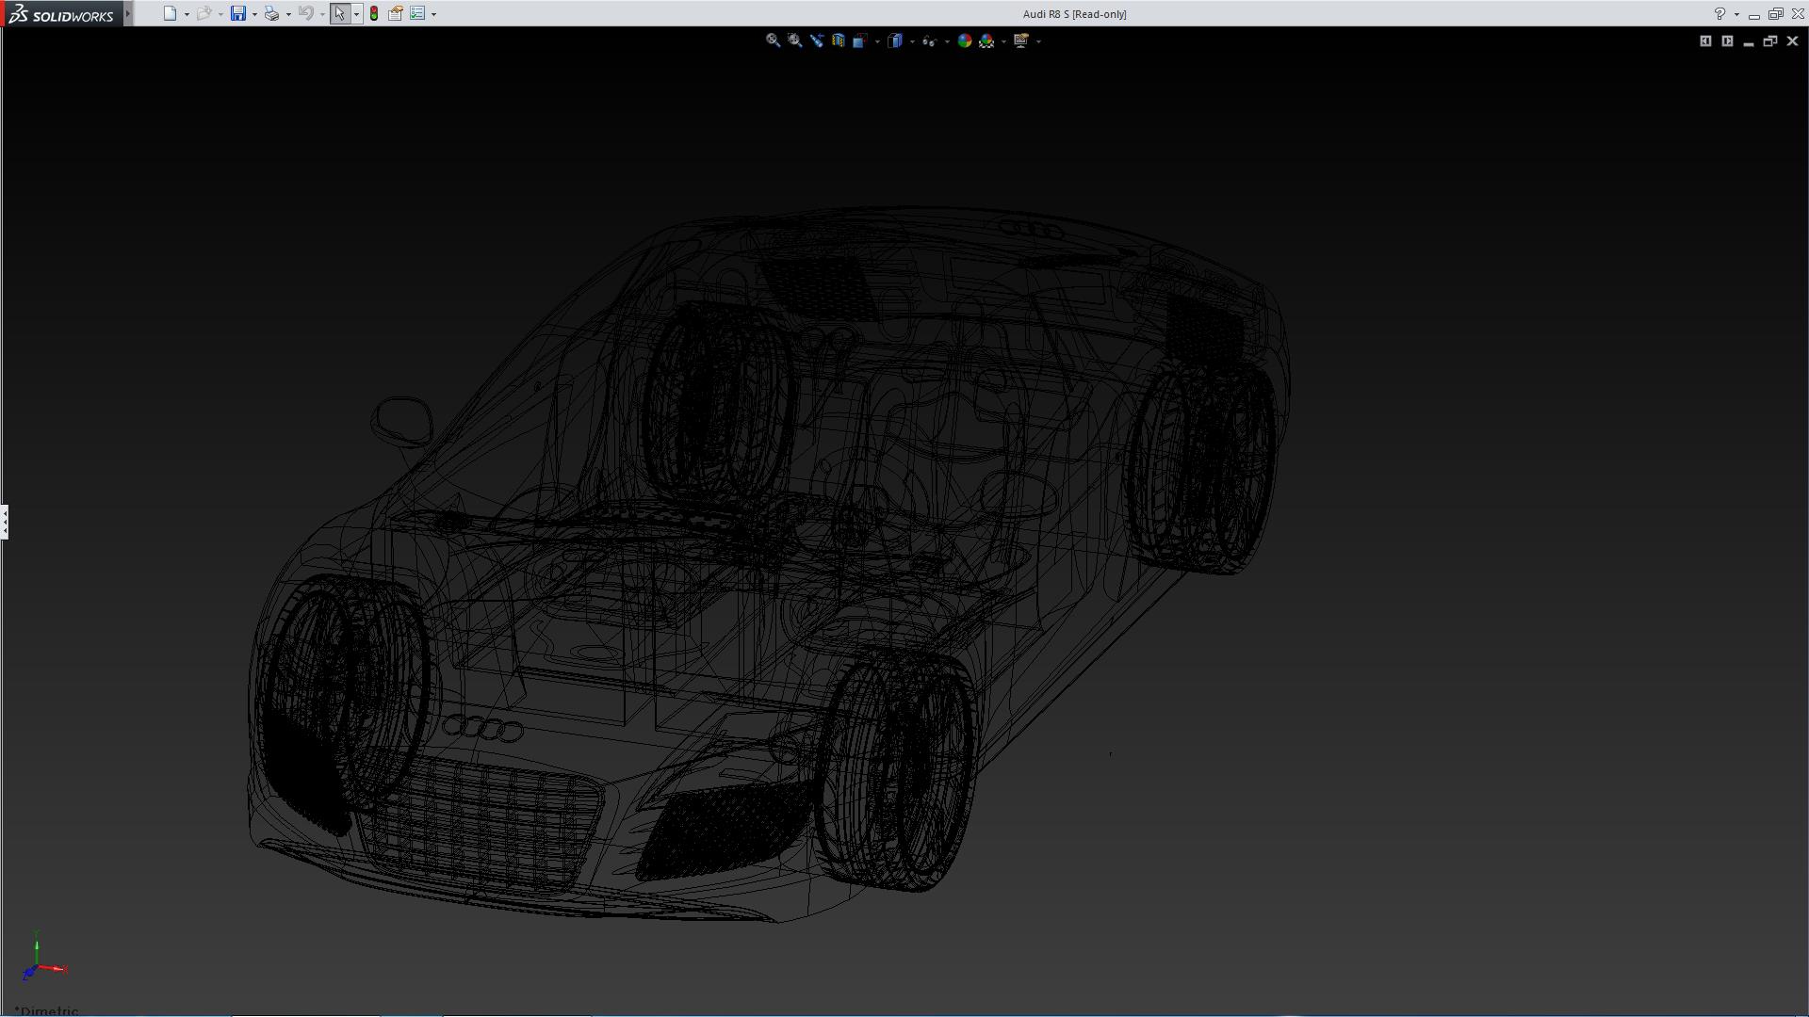Open View Orientation cube icon
Viewport: 1809px width, 1017px height.
[859, 40]
